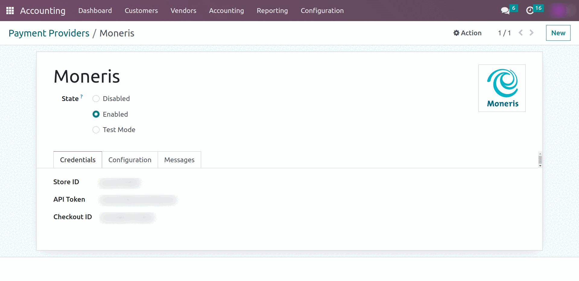Click the New button
The height and width of the screenshot is (281, 579).
click(558, 33)
